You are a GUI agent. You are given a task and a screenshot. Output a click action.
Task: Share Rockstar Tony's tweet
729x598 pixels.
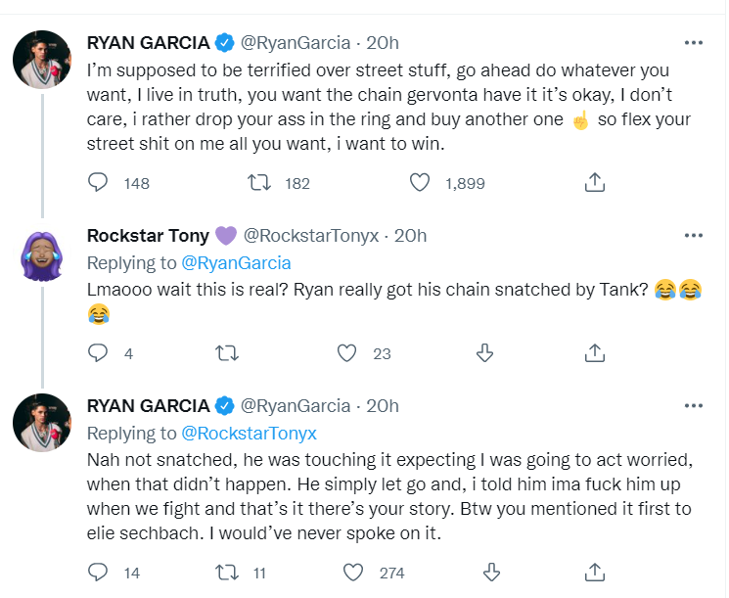594,353
